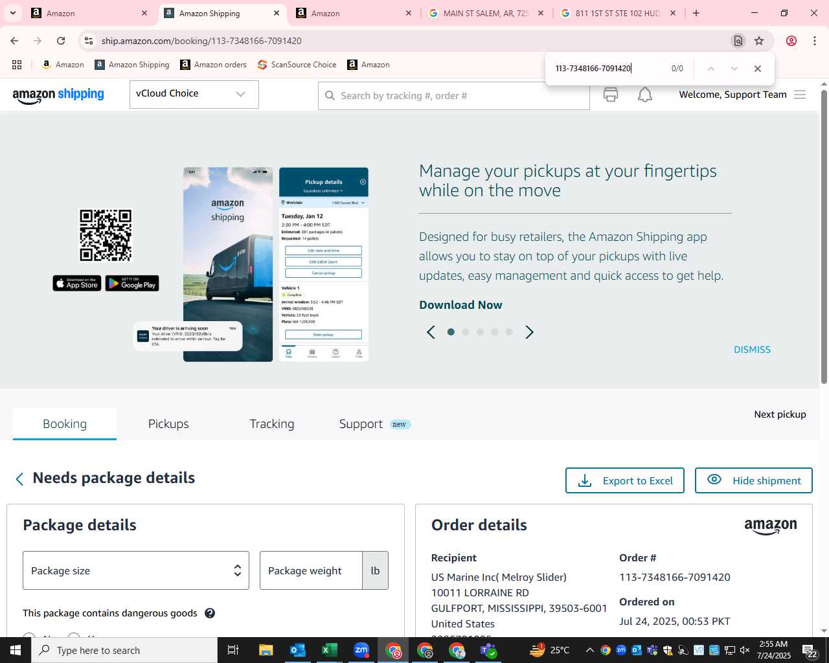Switch to the Amazon Shipping browser tab
Screen dimensions: 829x663
(222, 13)
